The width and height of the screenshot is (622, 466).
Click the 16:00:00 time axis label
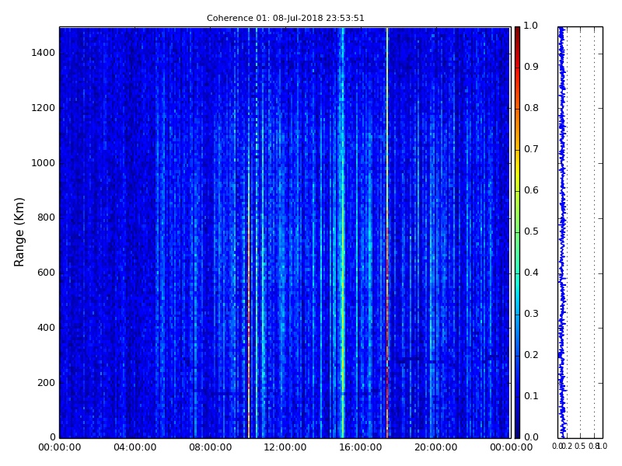361,447
